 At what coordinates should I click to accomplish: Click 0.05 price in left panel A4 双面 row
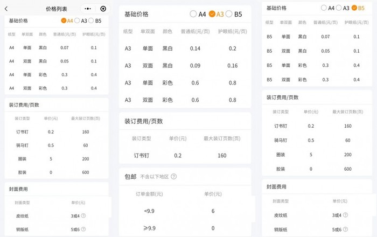point(65,61)
